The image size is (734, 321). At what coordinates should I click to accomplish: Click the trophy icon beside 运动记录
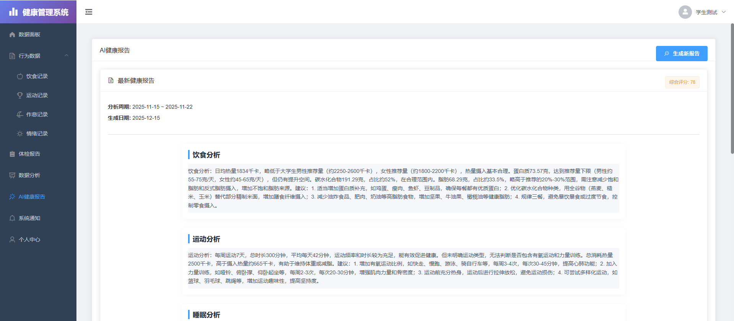tap(20, 95)
